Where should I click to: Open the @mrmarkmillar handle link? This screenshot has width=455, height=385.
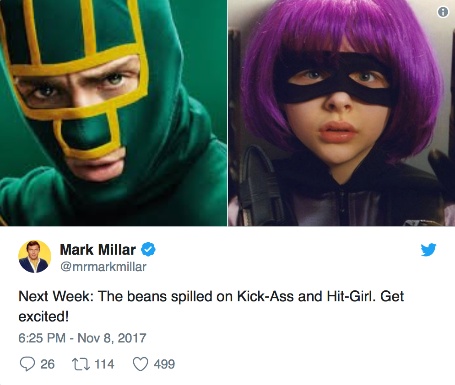tap(103, 267)
